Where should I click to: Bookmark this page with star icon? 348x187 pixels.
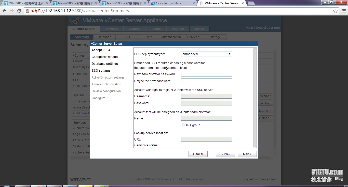(336, 11)
